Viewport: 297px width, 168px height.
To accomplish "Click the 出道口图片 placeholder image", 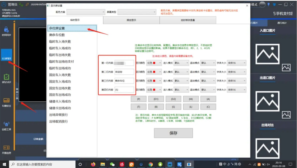I will [x=268, y=101].
